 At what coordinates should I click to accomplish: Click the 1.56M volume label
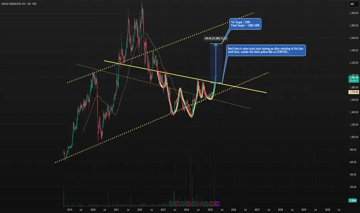[x=353, y=200]
